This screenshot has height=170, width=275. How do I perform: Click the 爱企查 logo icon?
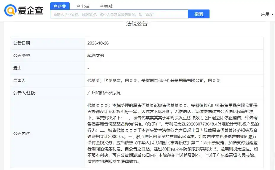pos(10,10)
